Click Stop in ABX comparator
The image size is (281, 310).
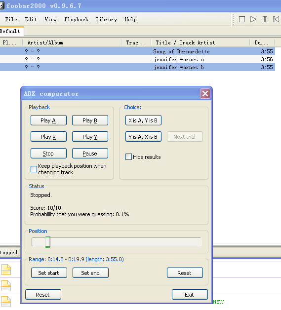point(48,154)
